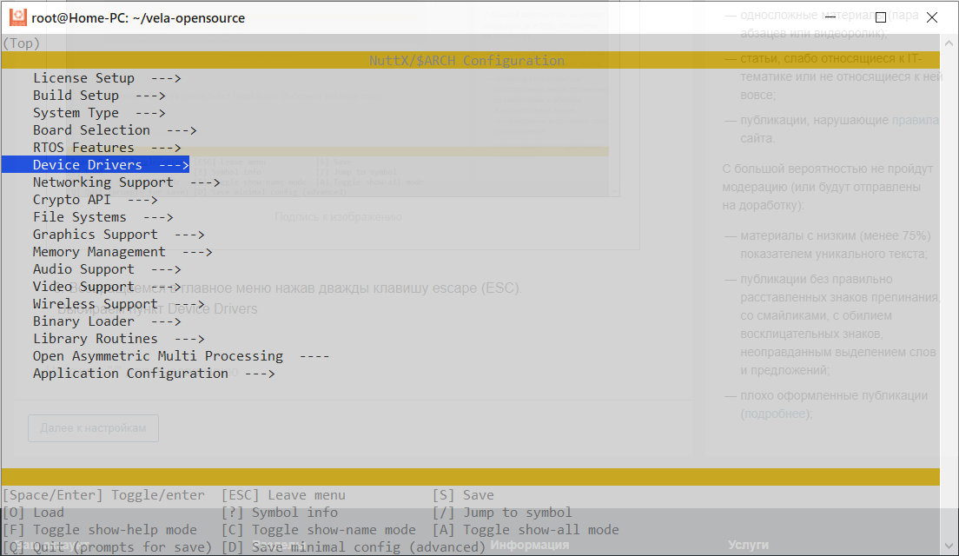Click the terminal scrollbar down arrow

(949, 546)
